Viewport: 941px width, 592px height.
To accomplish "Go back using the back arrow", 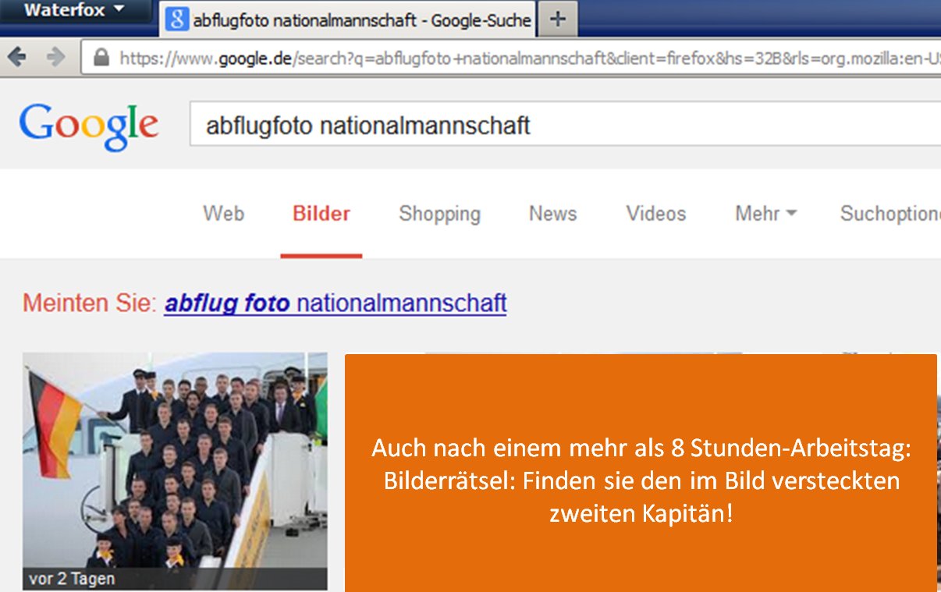I will (16, 57).
